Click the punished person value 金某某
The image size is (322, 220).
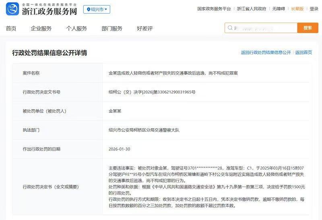pyautogui.click(x=115, y=111)
